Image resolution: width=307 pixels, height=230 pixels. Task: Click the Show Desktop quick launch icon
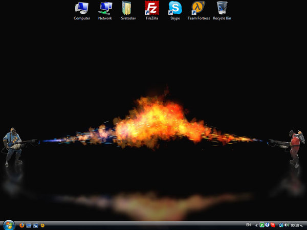[x=29, y=225]
